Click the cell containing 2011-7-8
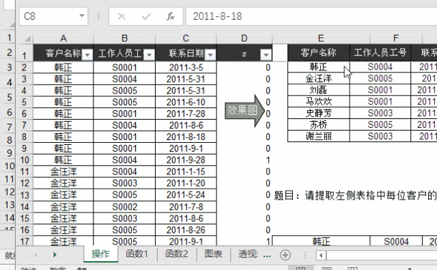Viewport: 437px width, 270px height. [x=186, y=207]
